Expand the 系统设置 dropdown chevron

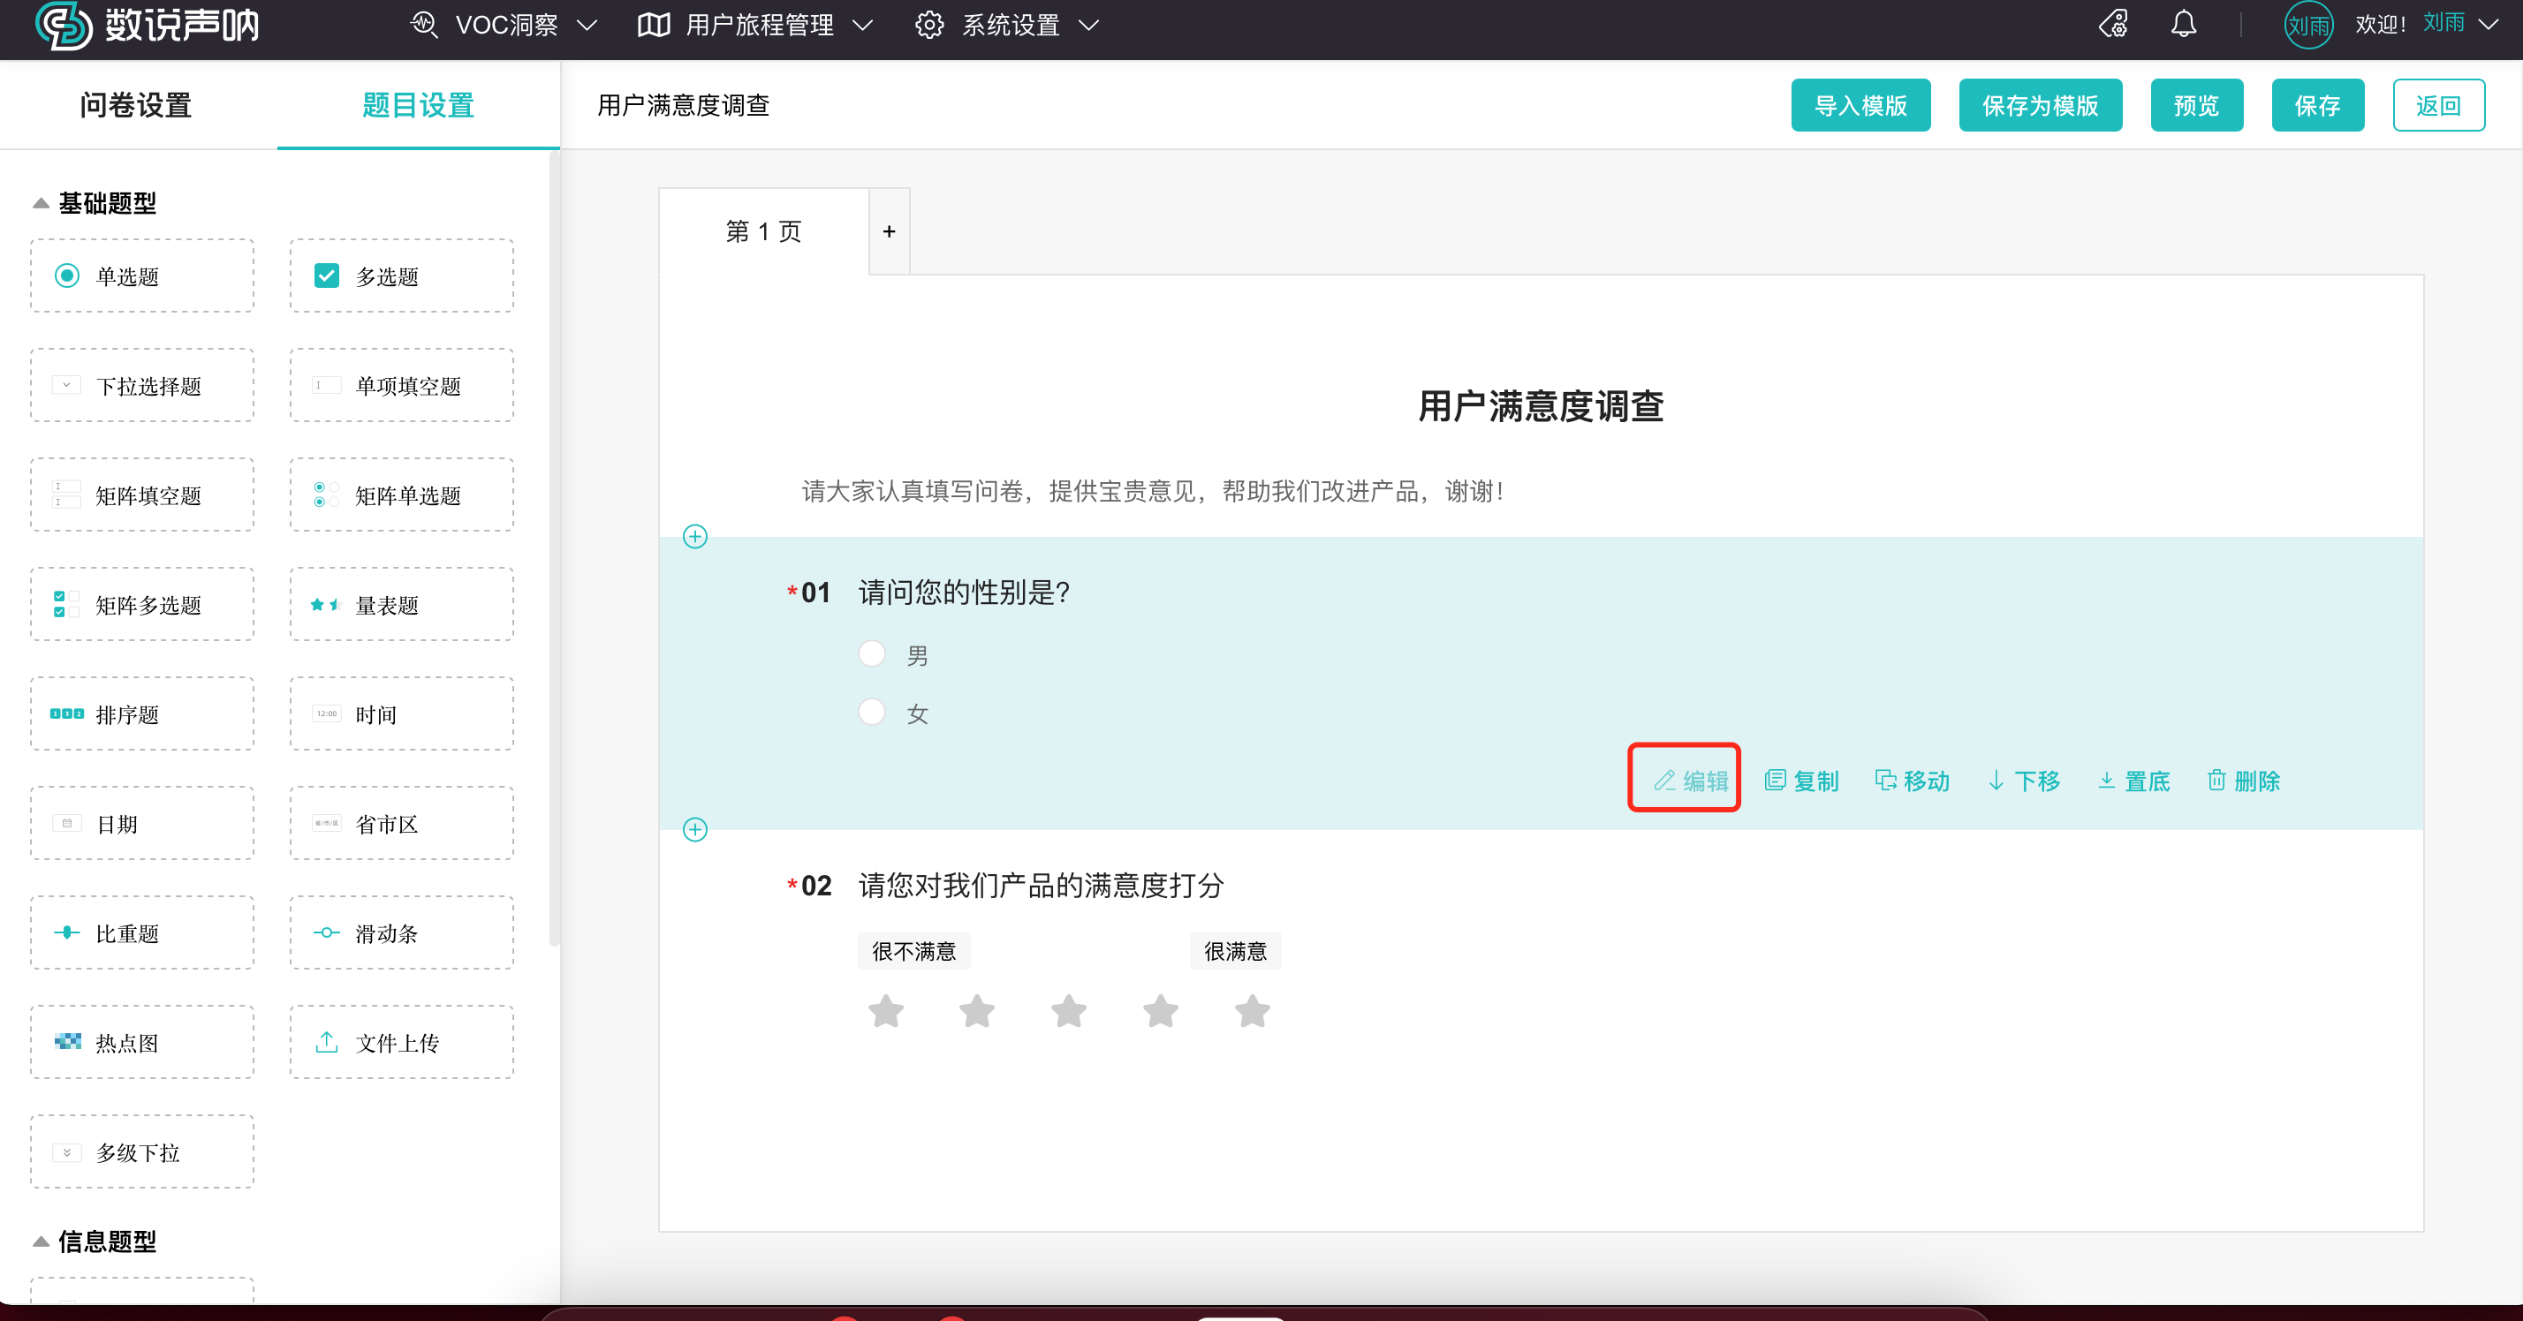click(x=1088, y=26)
